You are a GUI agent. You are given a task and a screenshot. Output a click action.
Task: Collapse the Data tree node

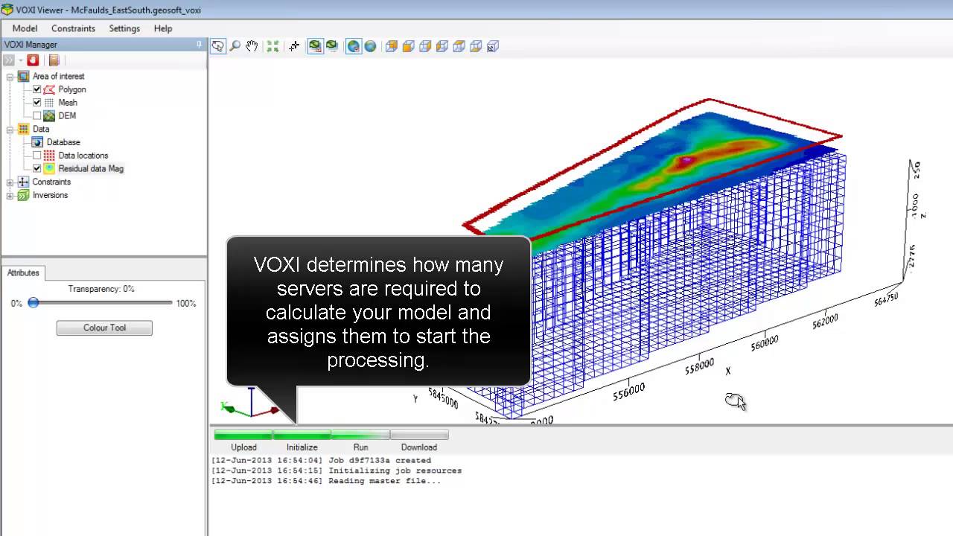point(10,129)
